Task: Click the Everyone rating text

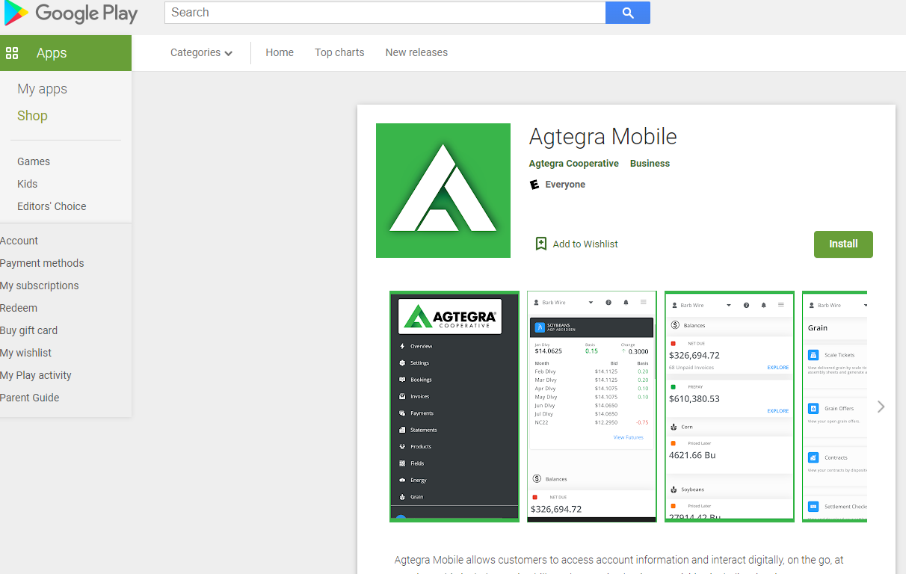Action: pos(565,185)
